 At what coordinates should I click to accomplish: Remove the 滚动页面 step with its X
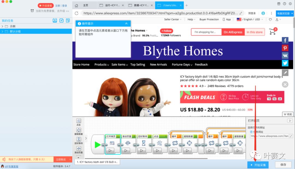[x=134, y=136]
